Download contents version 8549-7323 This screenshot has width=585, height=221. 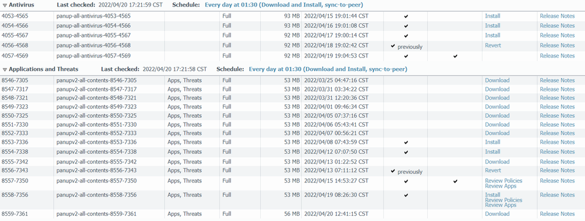pos(497,107)
